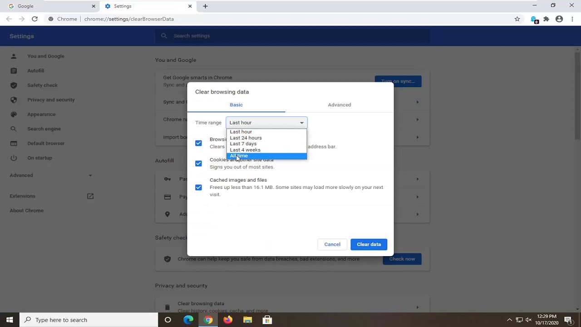Uncheck the Browsing history checkbox

coord(198,143)
